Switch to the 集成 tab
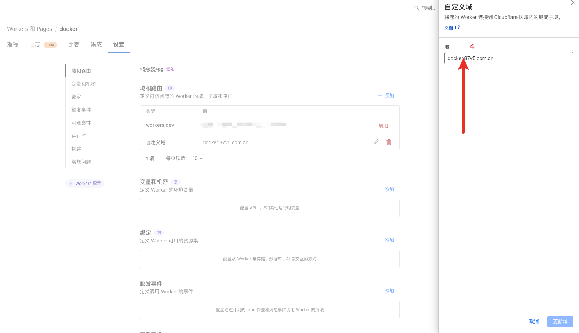The height and width of the screenshot is (333, 579). [96, 44]
